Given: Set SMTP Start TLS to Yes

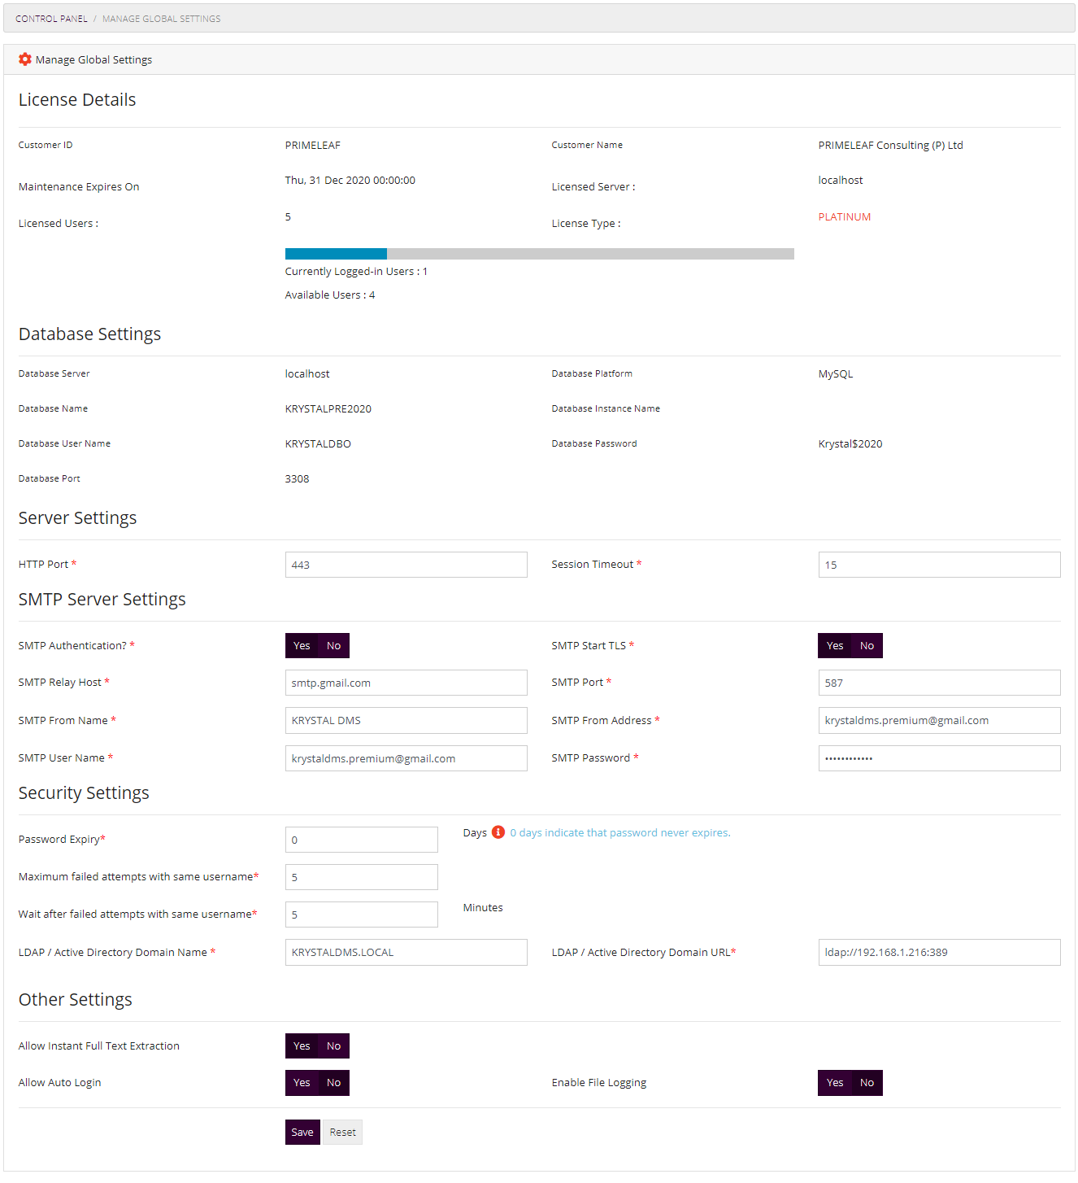Looking at the screenshot, I should (x=834, y=646).
